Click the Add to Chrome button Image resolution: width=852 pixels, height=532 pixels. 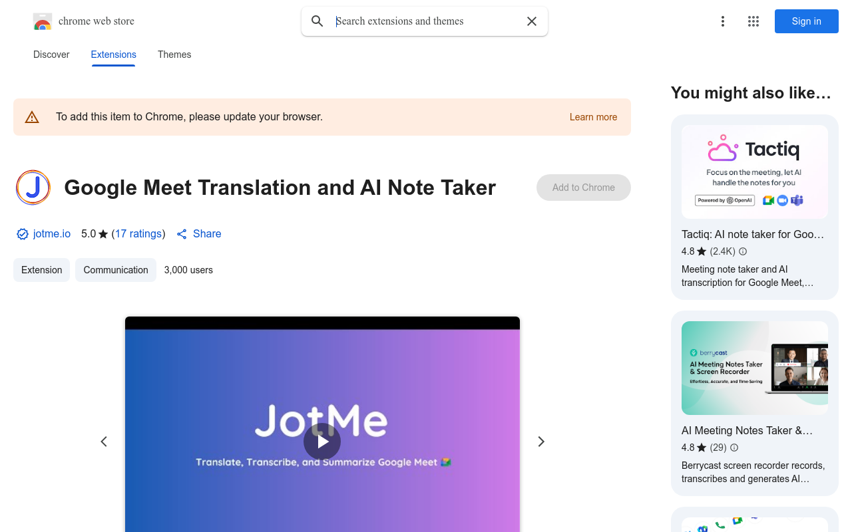[584, 188]
